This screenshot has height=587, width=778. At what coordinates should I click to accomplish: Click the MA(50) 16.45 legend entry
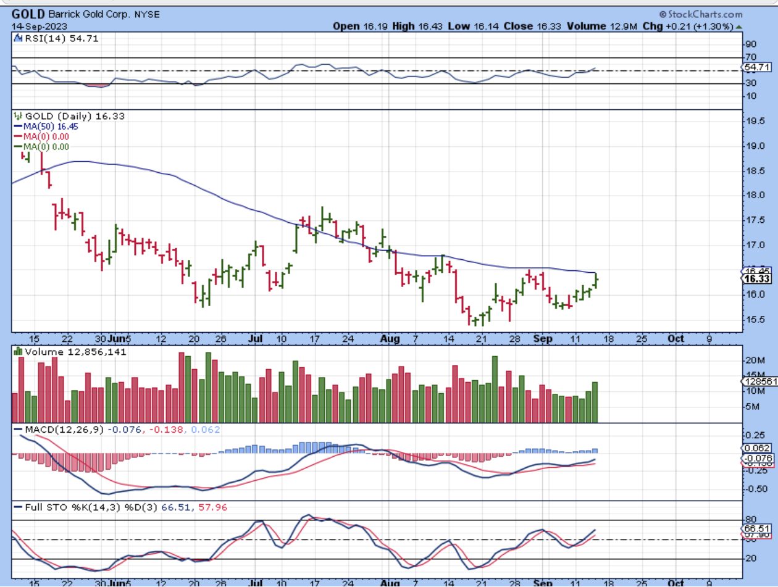pyautogui.click(x=46, y=126)
